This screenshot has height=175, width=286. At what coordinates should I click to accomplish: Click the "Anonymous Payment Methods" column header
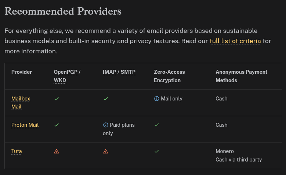tap(241, 76)
